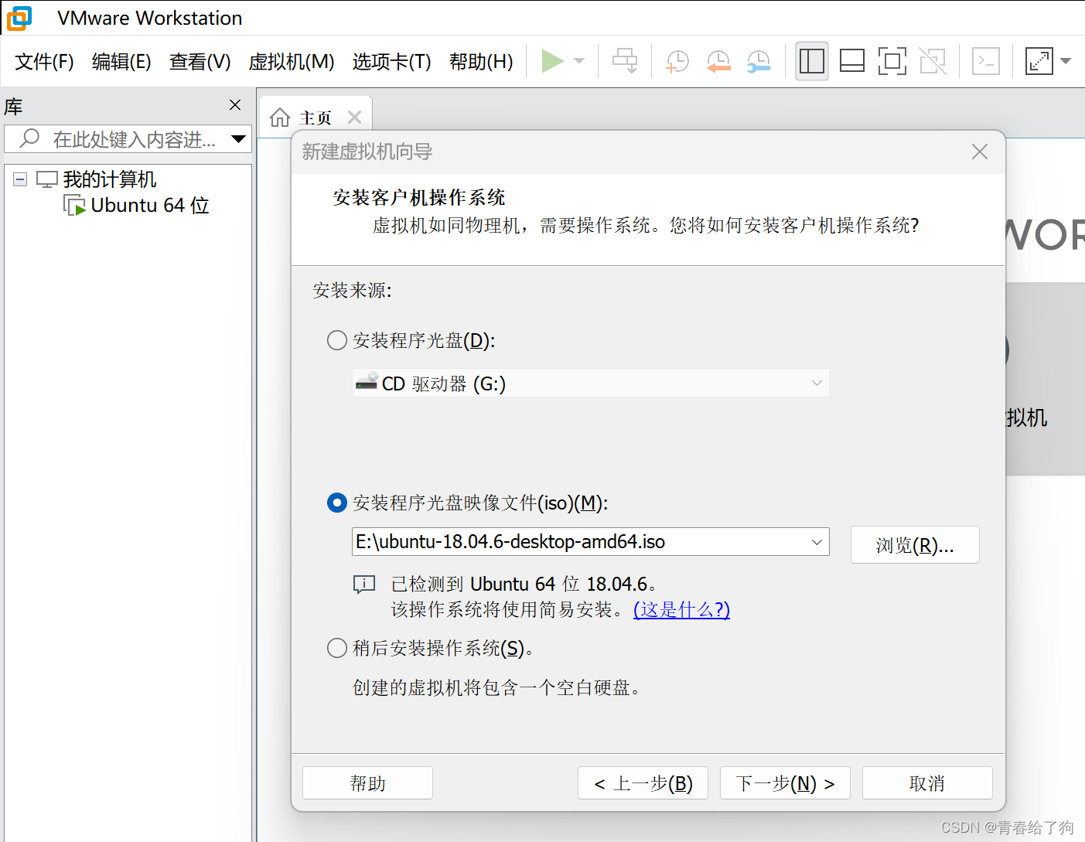The width and height of the screenshot is (1085, 842).
Task: Take a snapshot of the virtual machine
Action: (677, 61)
